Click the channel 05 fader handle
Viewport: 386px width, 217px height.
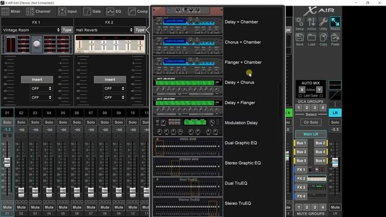pyautogui.click(x=63, y=192)
